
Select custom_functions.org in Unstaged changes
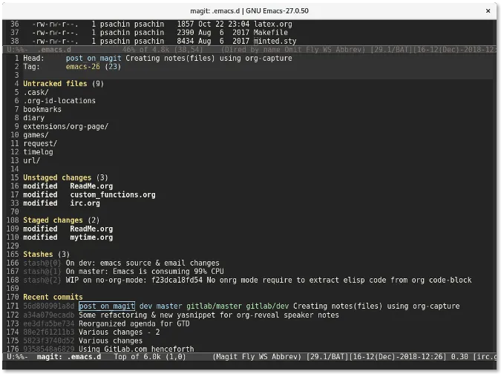(113, 194)
